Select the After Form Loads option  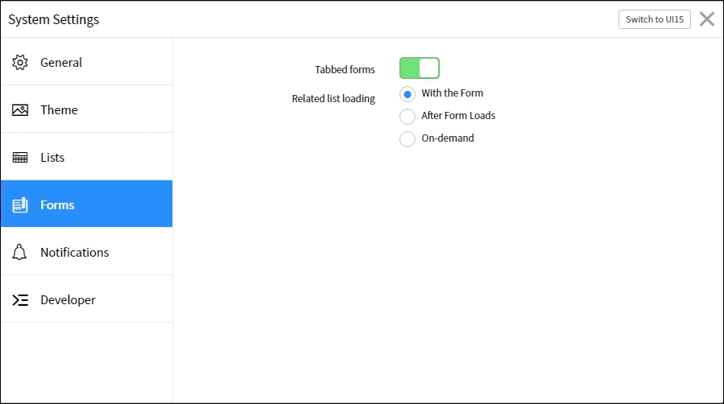tap(408, 116)
